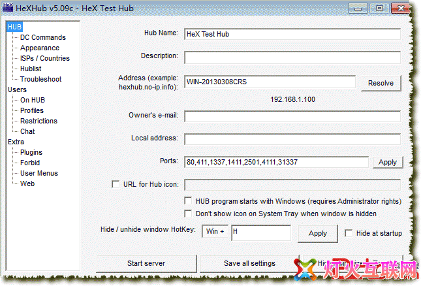Click the Resolve button
The height and width of the screenshot is (286, 421).
381,83
